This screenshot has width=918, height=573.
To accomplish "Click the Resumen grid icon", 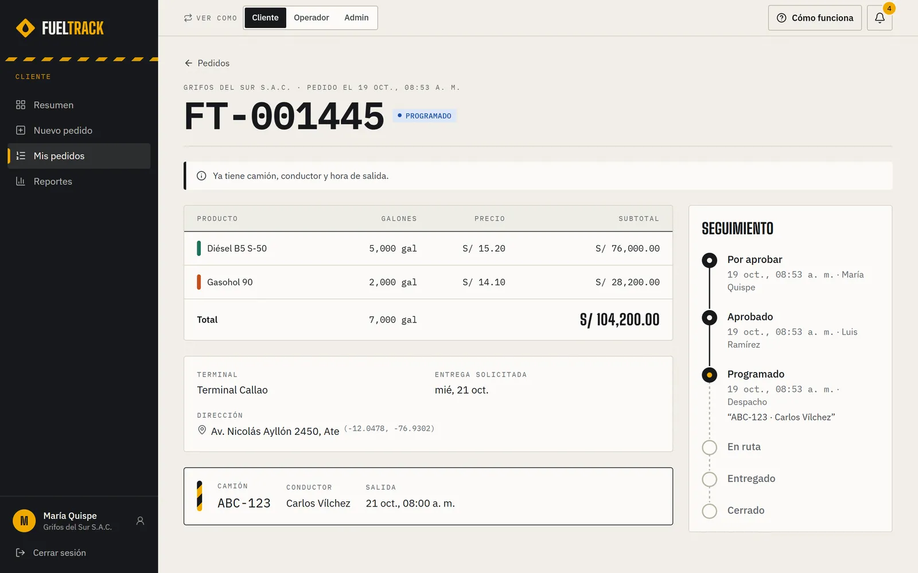I will click(x=21, y=105).
